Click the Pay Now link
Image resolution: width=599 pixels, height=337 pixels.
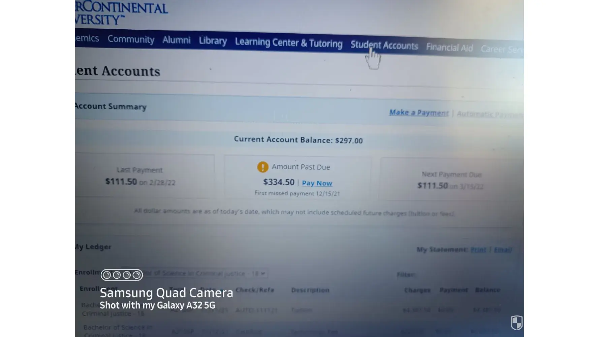(x=317, y=183)
